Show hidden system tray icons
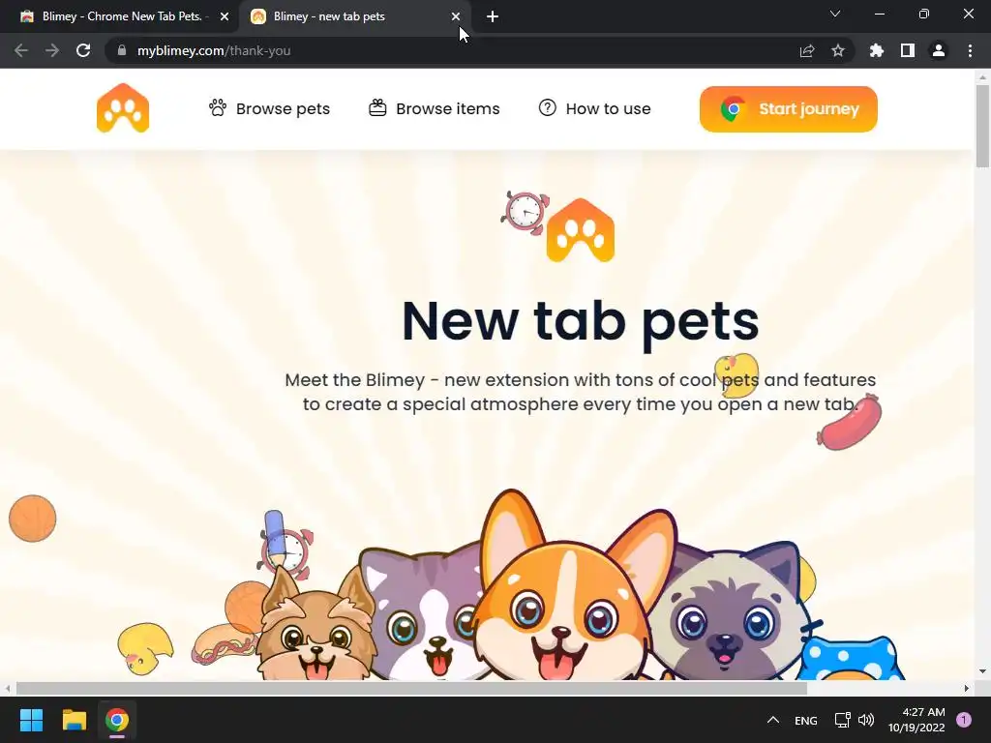 click(773, 720)
